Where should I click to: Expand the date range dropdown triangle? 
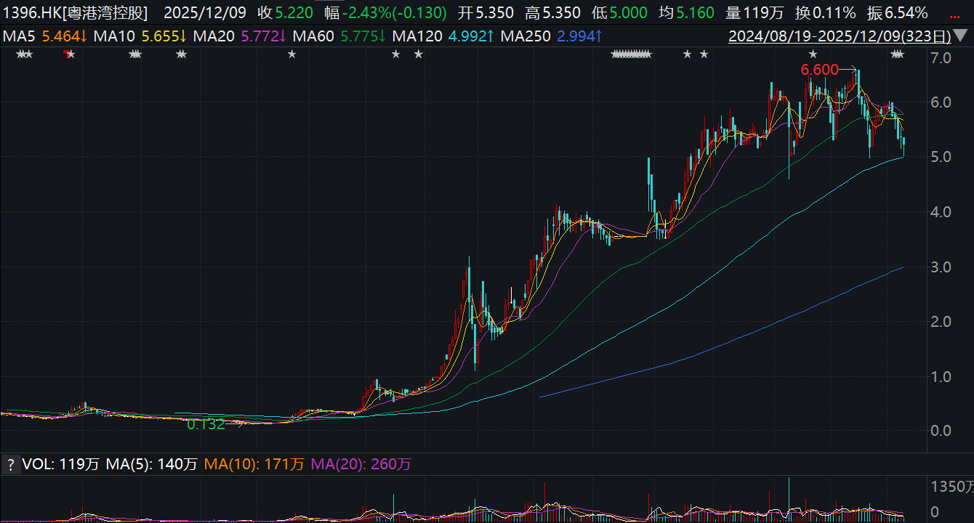[961, 36]
